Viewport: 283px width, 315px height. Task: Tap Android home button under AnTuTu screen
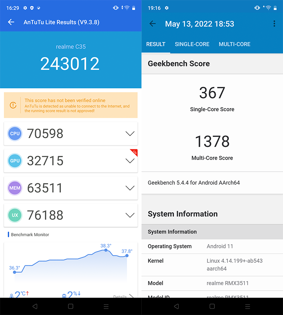pos(71,306)
